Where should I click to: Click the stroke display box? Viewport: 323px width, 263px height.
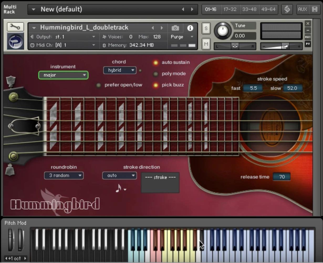tap(160, 183)
